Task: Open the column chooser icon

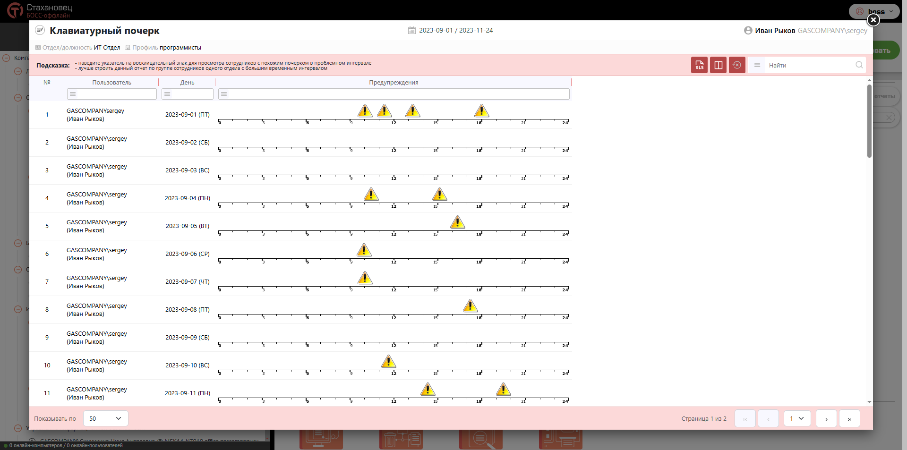Action: 718,65
